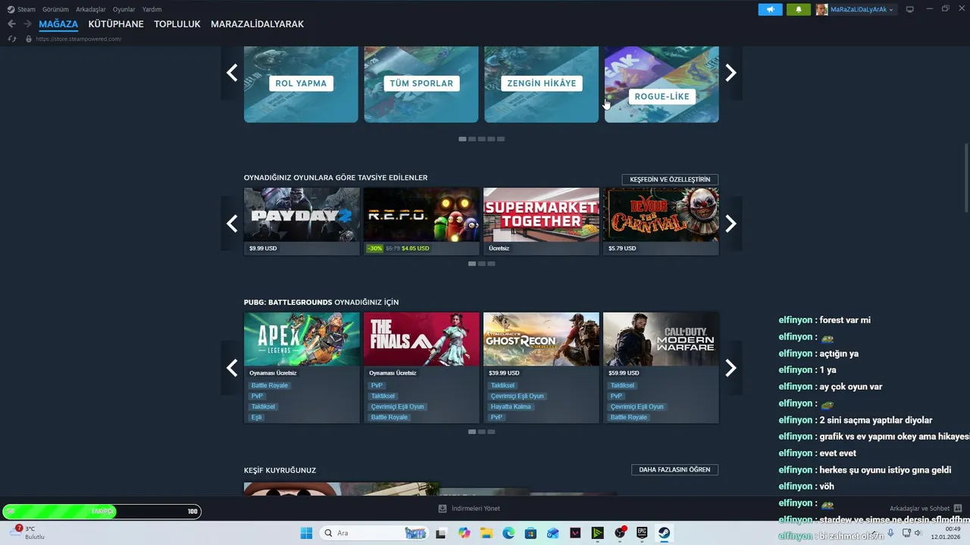The width and height of the screenshot is (970, 545).
Task: Launch Copilot from the taskbar
Action: pyautogui.click(x=464, y=533)
